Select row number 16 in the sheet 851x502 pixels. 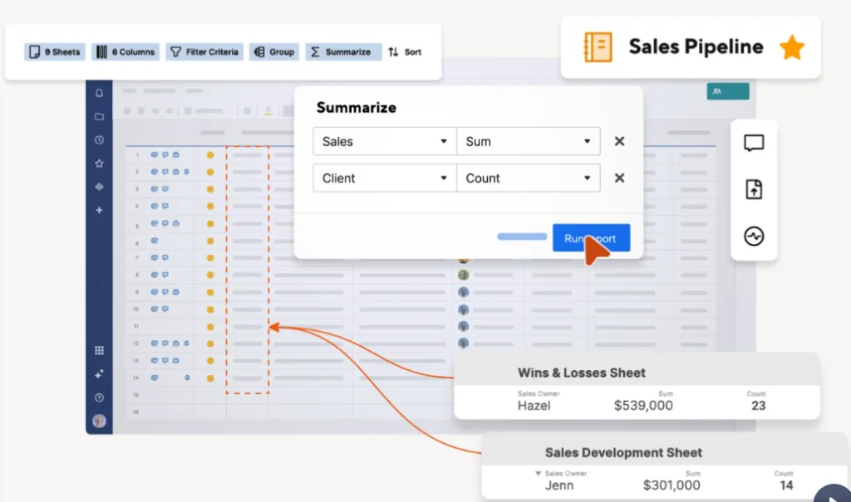click(x=135, y=412)
